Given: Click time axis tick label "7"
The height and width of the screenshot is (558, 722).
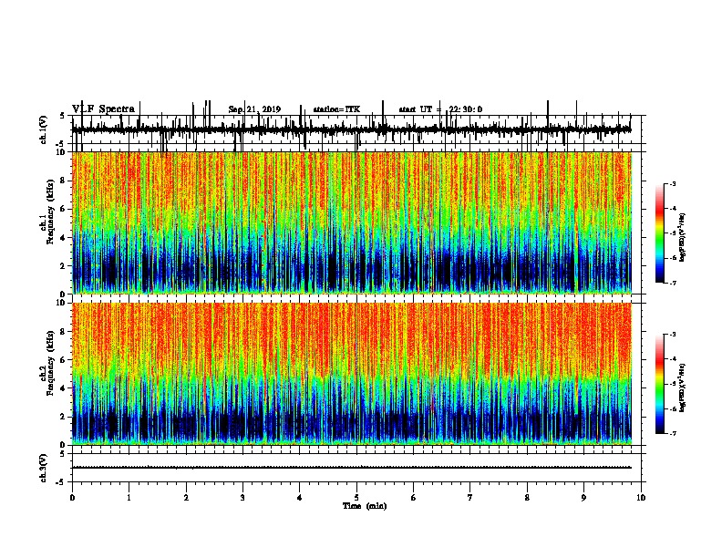Looking at the screenshot, I should tap(470, 498).
